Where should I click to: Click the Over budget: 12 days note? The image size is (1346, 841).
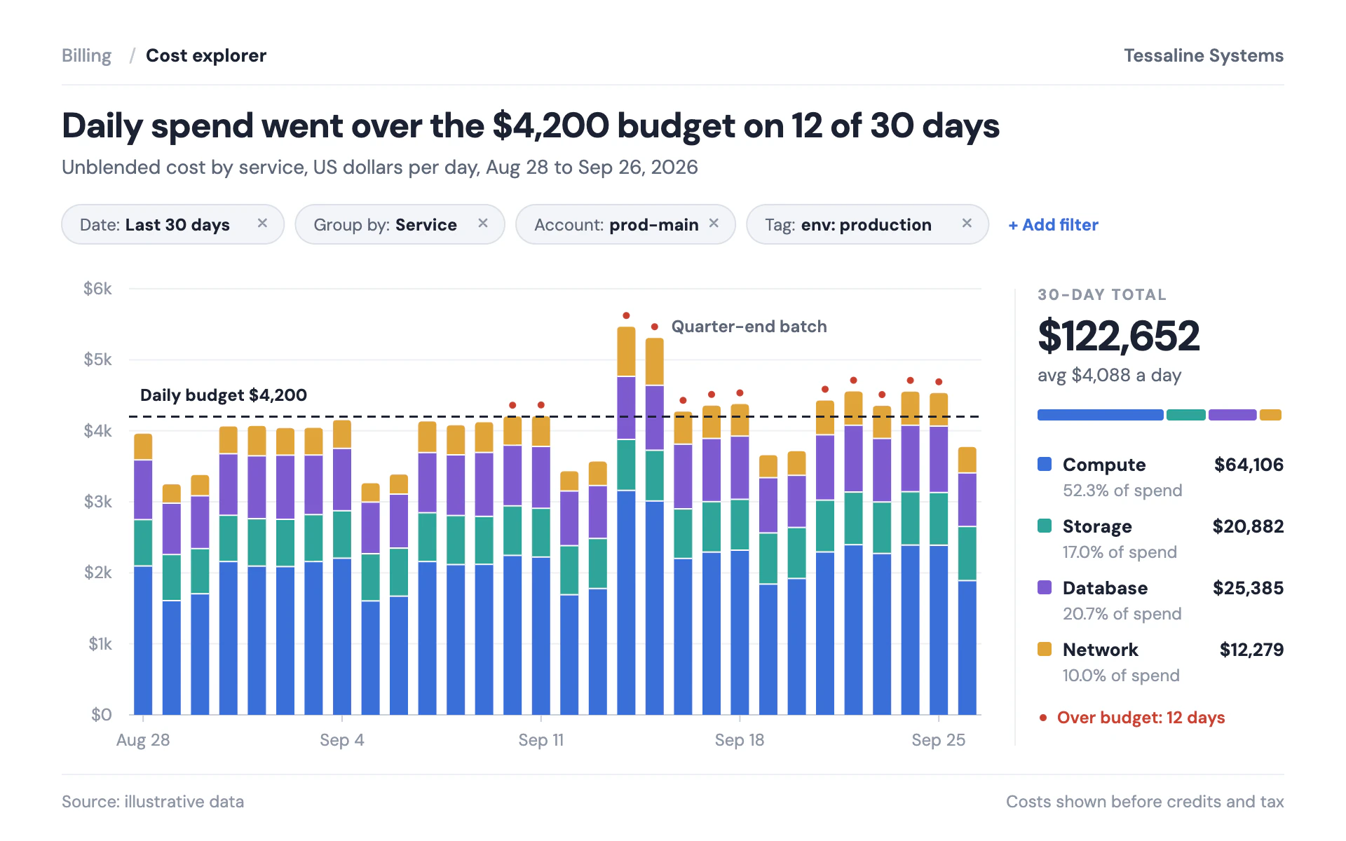click(1141, 718)
